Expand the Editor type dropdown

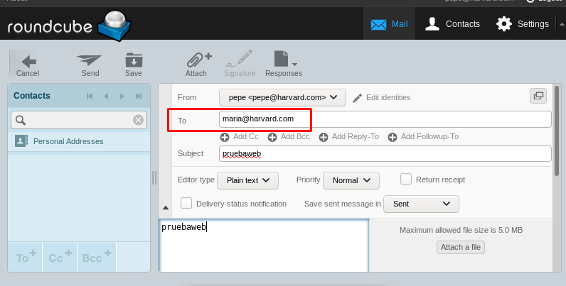pos(247,180)
